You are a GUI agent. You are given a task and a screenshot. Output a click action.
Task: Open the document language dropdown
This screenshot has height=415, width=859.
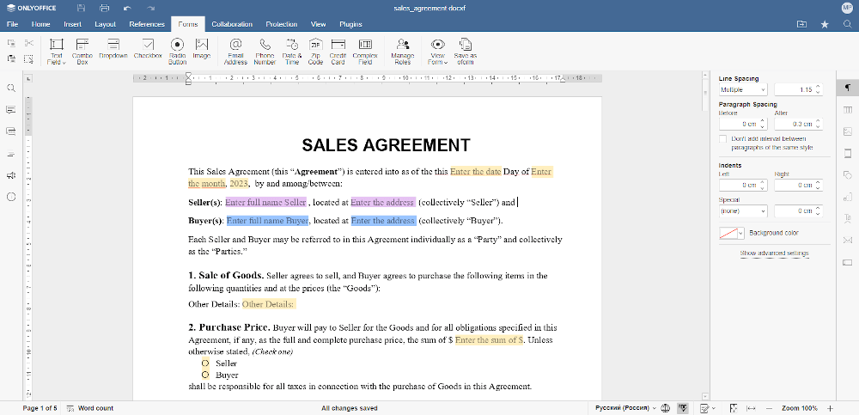pos(624,408)
